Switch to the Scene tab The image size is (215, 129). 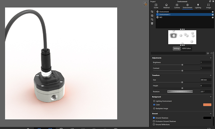[156, 6]
